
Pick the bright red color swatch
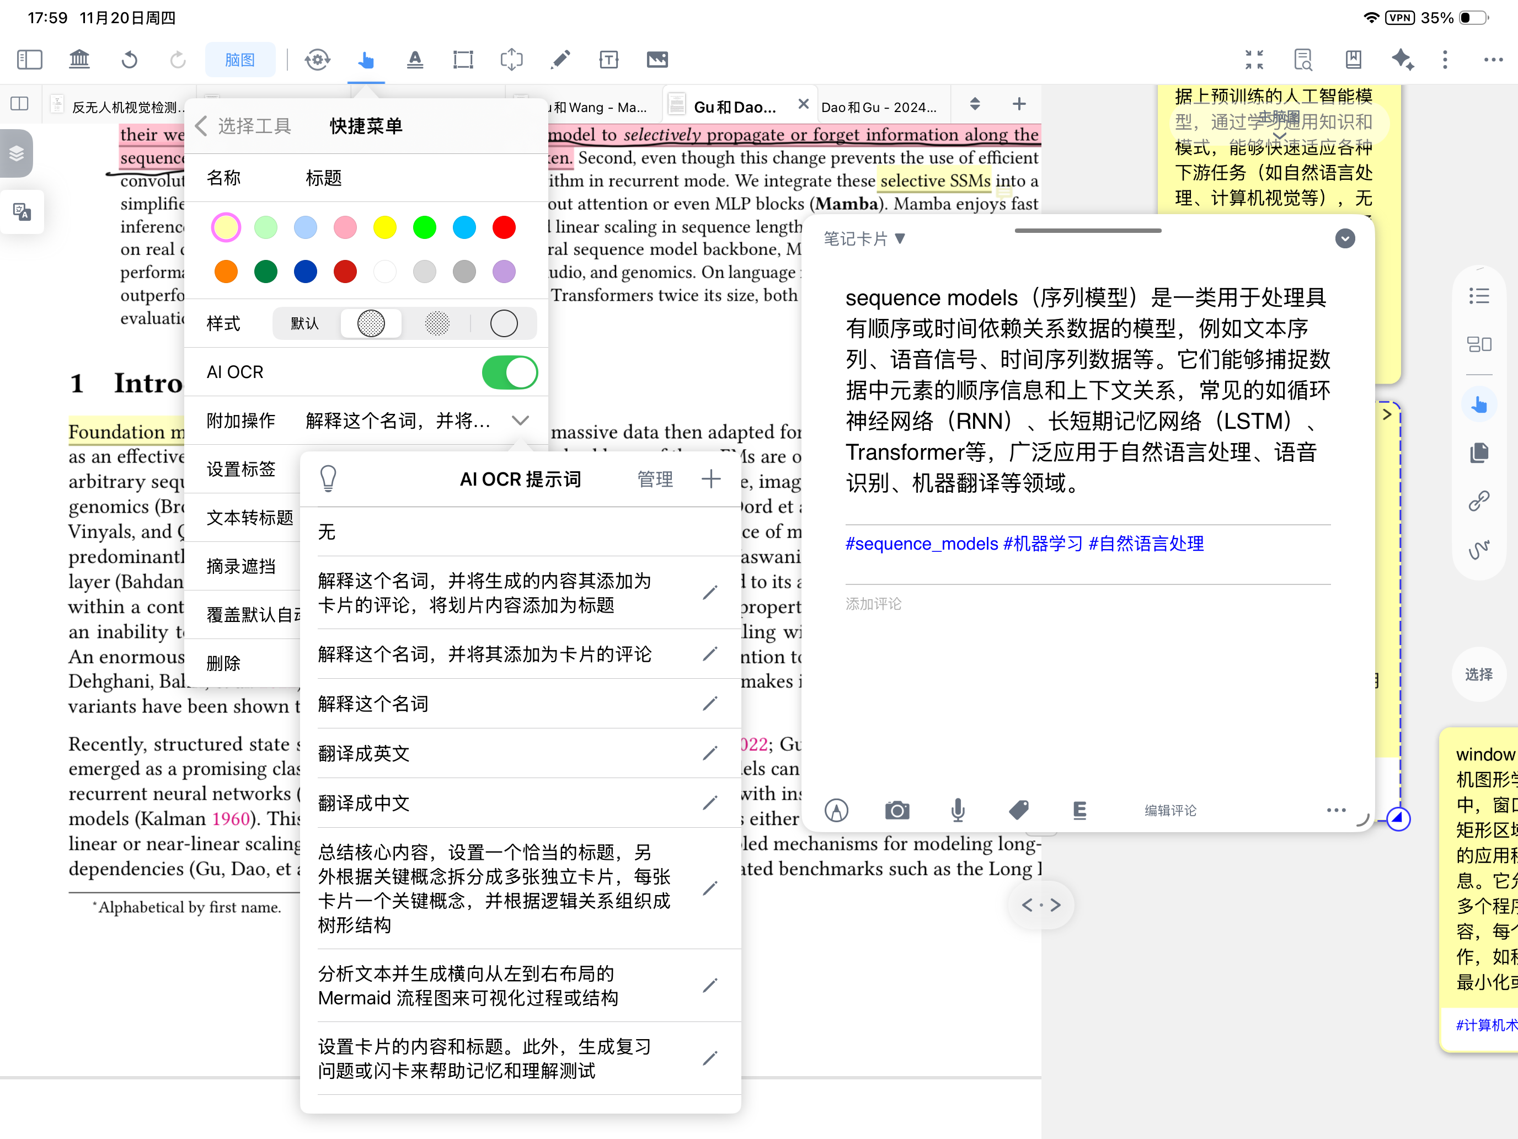pos(504,227)
